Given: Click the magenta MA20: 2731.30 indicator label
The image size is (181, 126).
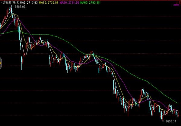Looking at the screenshot, I should [x=69, y=3].
